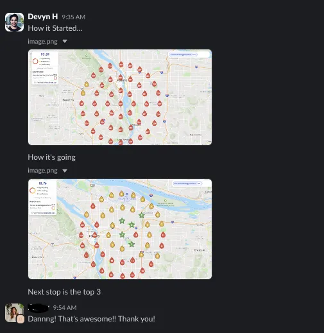
Task: Click the search pill atop the first map
Action: [183, 55]
